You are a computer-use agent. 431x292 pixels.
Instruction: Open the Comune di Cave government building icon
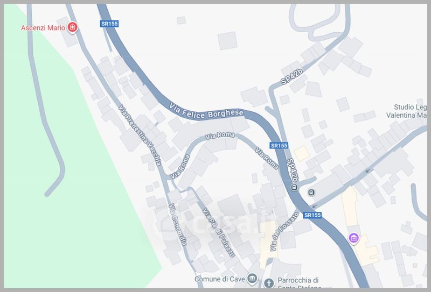252,278
